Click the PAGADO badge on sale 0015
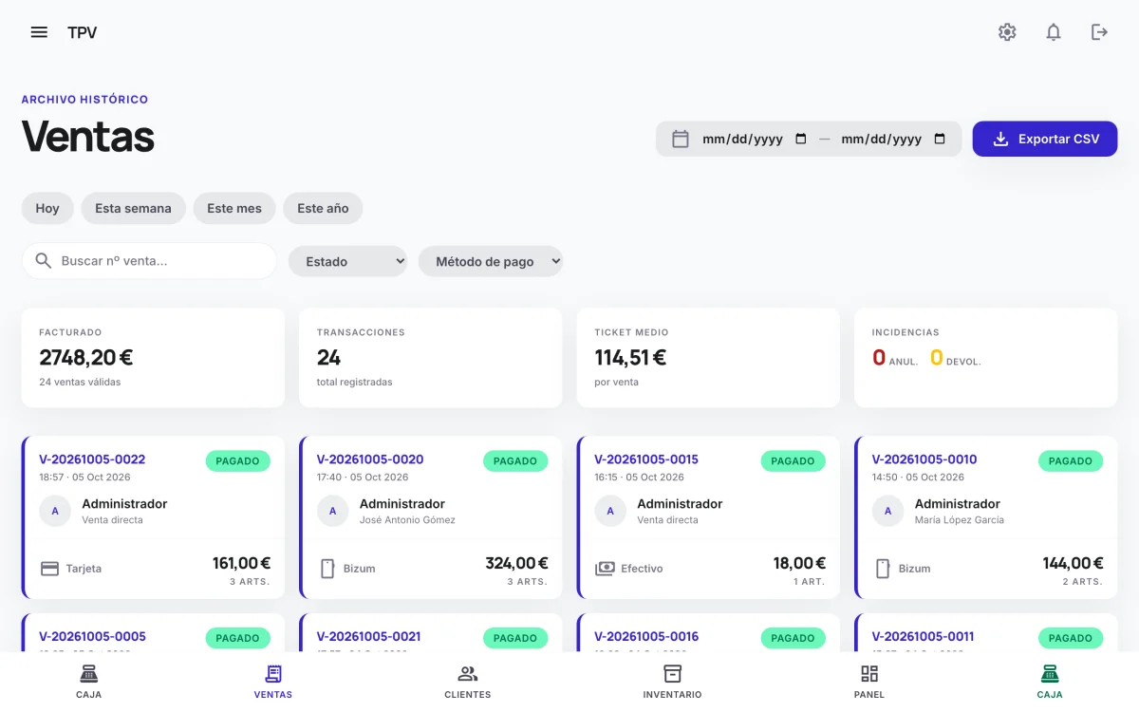The width and height of the screenshot is (1139, 712). click(793, 461)
